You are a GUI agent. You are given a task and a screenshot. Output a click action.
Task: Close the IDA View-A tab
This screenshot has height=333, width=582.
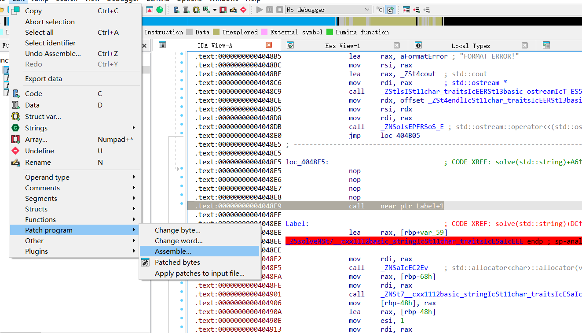pyautogui.click(x=269, y=45)
